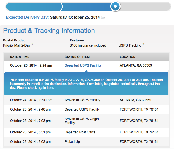This screenshot has height=149, width=174.
Task: Click the $100 insurance included feature
Action: tap(88, 45)
